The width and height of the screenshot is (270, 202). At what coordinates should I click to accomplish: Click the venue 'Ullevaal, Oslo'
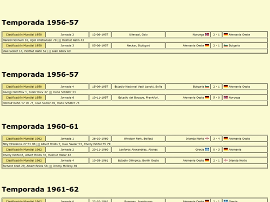click(138, 34)
